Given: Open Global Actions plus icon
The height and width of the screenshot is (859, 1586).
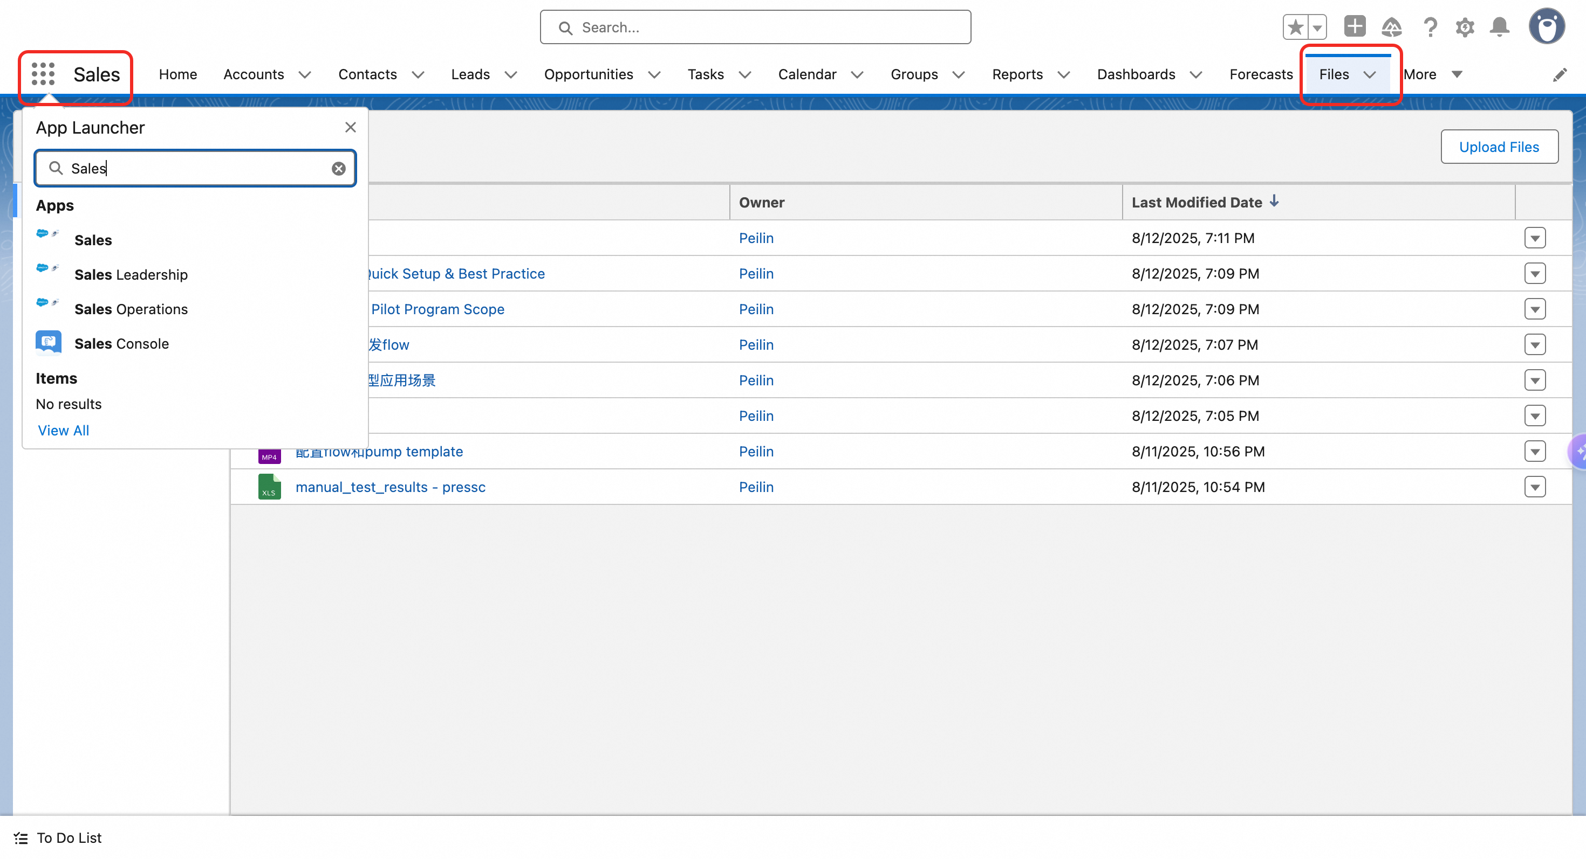Looking at the screenshot, I should coord(1355,26).
